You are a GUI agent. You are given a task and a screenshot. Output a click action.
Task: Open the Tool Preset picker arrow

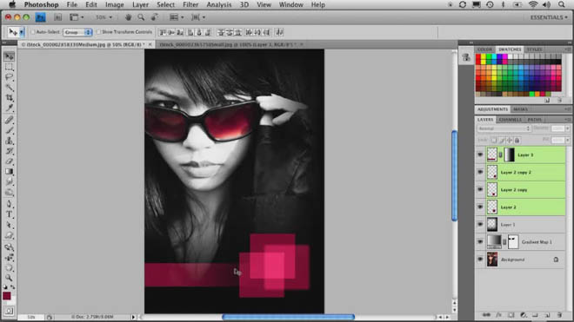click(21, 32)
